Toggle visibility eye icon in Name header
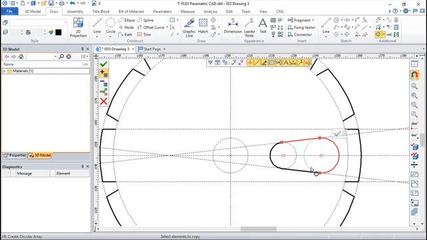This screenshot has width=427, height=240. 86,65
